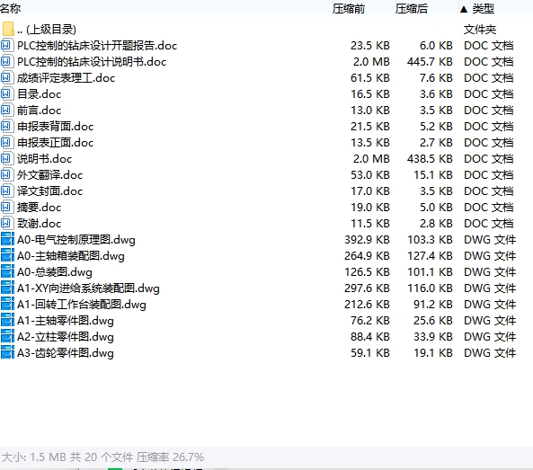Image resolution: width=533 pixels, height=470 pixels.
Task: Select file 致谢.doc
Action: (39, 224)
